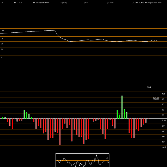Image resolution: width=167 pixels, height=167 pixels.
Task: Click the RSI axis label 50
Action: pyautogui.click(x=2, y=44)
